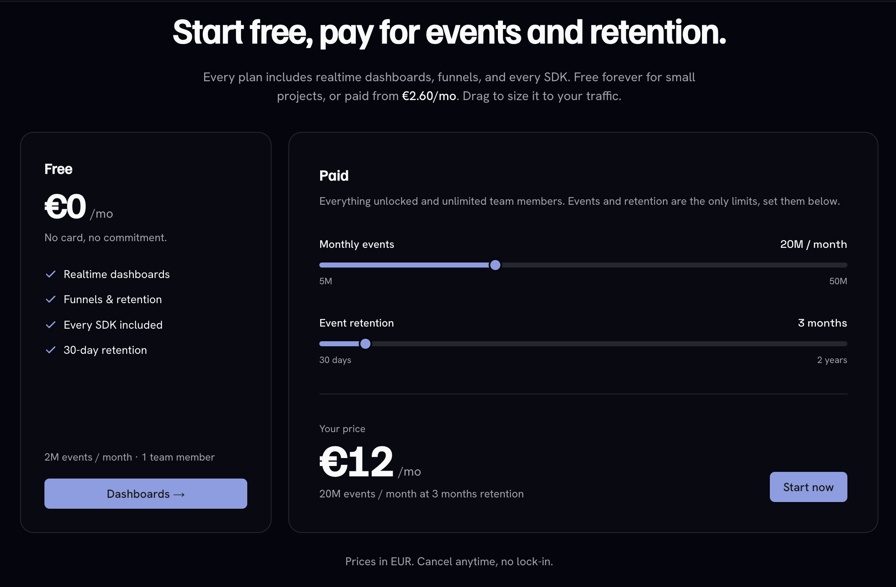The image size is (896, 587).
Task: Click the 3 months retention value readout
Action: (x=822, y=323)
